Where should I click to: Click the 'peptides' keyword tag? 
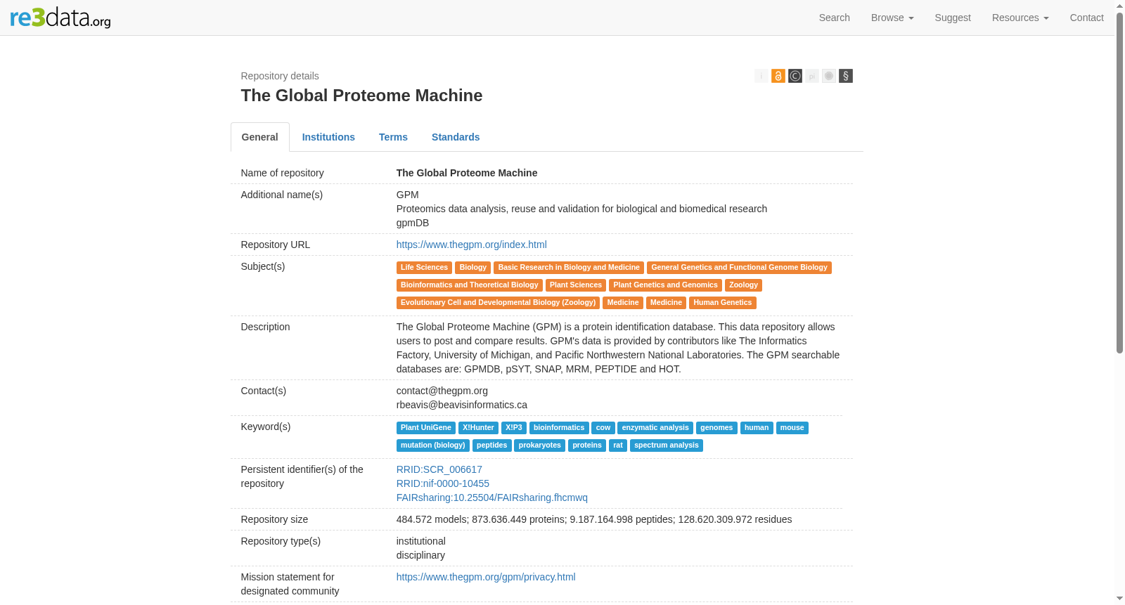pyautogui.click(x=491, y=445)
